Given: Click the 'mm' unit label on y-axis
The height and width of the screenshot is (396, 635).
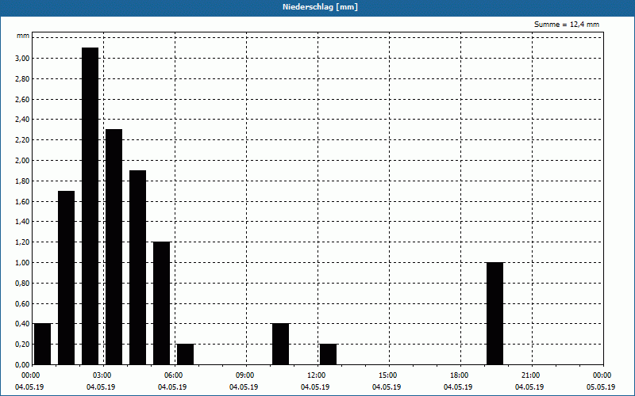Looking at the screenshot, I should (x=23, y=36).
